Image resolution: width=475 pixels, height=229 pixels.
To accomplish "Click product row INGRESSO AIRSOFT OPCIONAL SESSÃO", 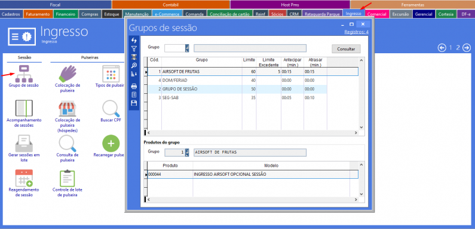I will pyautogui.click(x=252, y=175).
